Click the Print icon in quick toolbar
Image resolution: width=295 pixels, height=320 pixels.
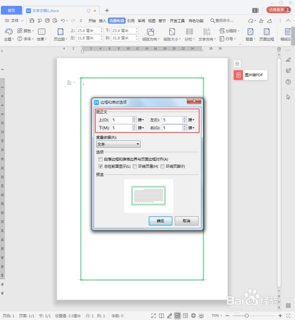[x=47, y=20]
